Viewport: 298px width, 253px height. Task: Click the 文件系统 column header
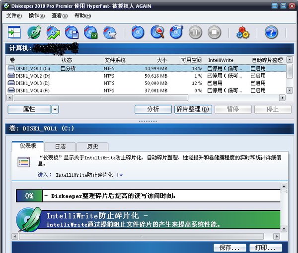(115, 60)
